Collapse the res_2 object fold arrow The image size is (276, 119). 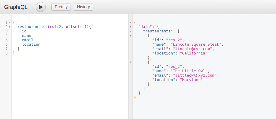pos(130,36)
